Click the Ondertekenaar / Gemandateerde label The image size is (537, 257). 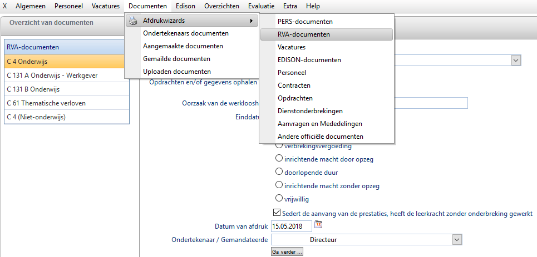(x=219, y=240)
